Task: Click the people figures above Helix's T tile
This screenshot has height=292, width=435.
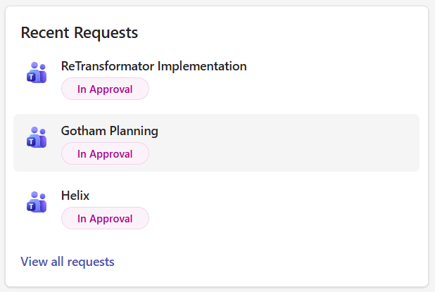Action: (38, 196)
